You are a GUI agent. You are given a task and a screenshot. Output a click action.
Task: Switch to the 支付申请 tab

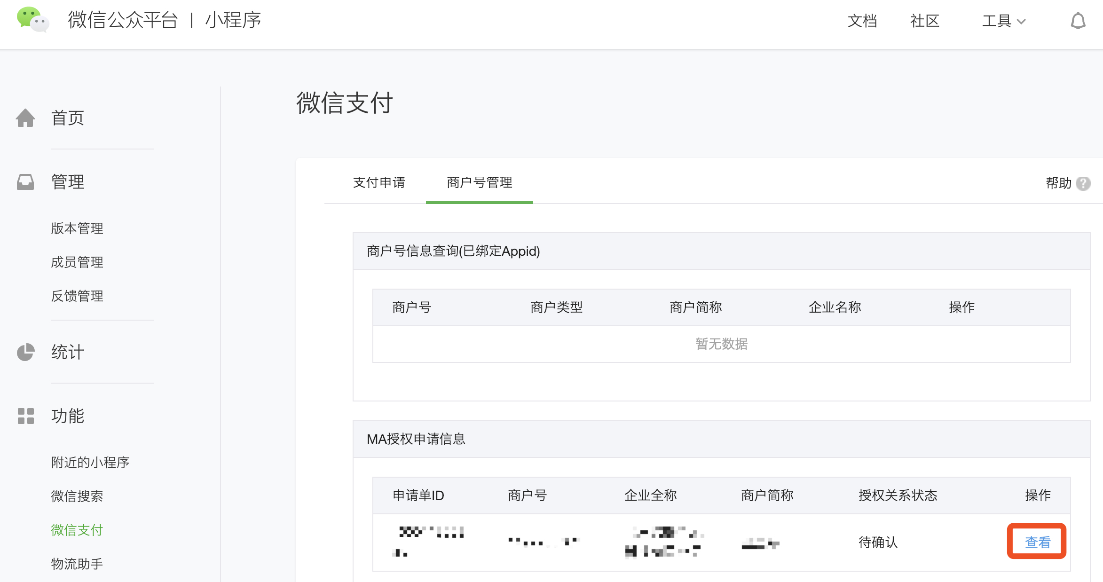(x=380, y=183)
